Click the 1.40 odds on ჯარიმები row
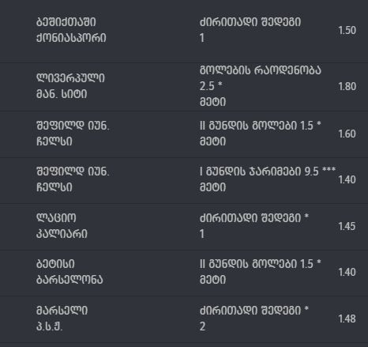368x347 pixels. [x=347, y=179]
